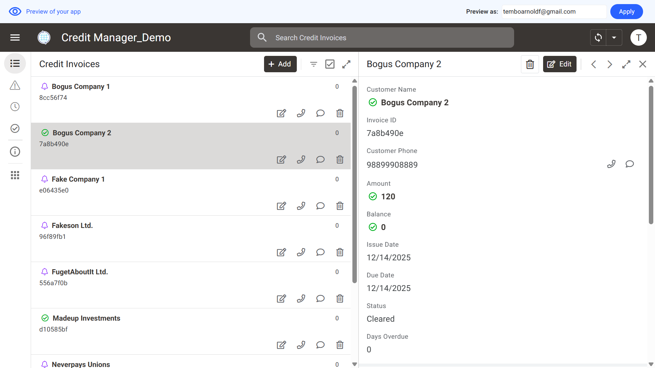Toggle the preview eye icon
Image resolution: width=655 pixels, height=368 pixels.
click(15, 12)
